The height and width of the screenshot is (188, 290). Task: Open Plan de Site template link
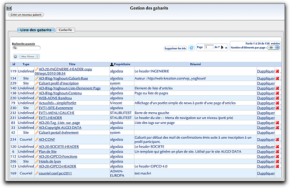pyautogui.click(x=48, y=152)
